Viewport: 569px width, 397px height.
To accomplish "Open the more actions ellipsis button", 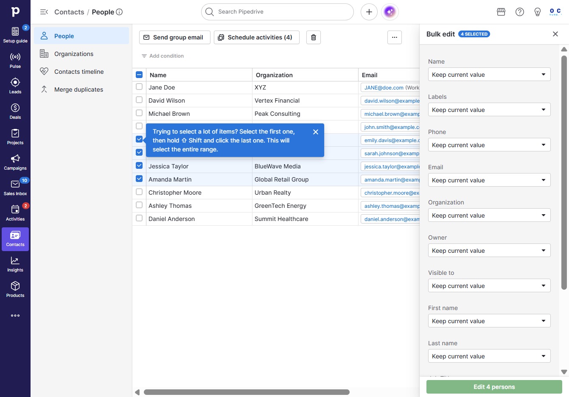I will coord(395,37).
